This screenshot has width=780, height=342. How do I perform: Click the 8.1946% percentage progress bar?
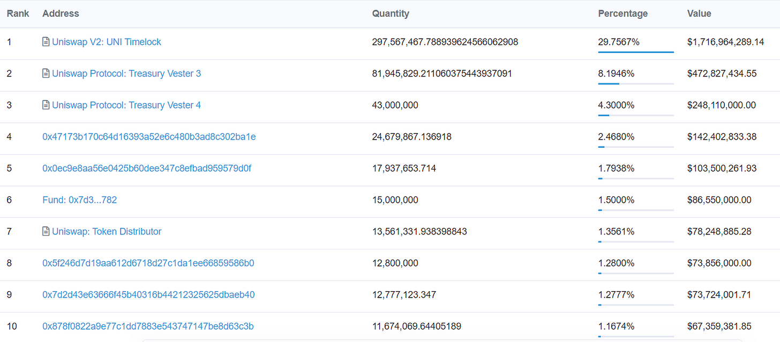(636, 83)
